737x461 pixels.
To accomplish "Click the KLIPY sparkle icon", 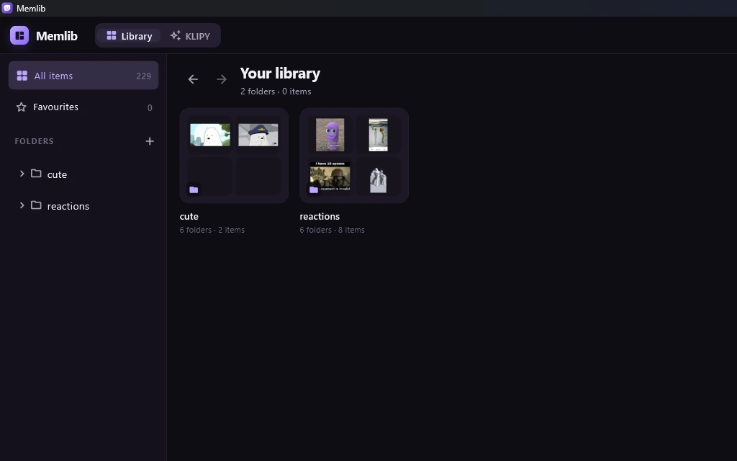I will click(176, 35).
